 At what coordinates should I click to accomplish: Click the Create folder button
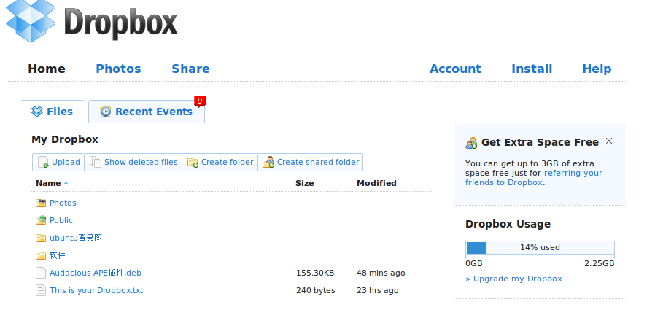(x=220, y=163)
